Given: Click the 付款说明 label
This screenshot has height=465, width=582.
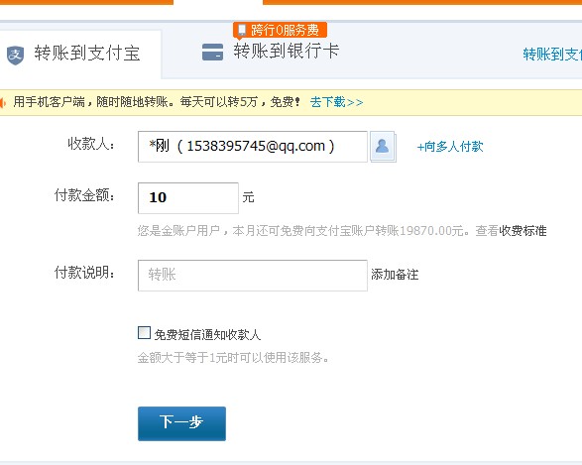Looking at the screenshot, I should click(84, 273).
